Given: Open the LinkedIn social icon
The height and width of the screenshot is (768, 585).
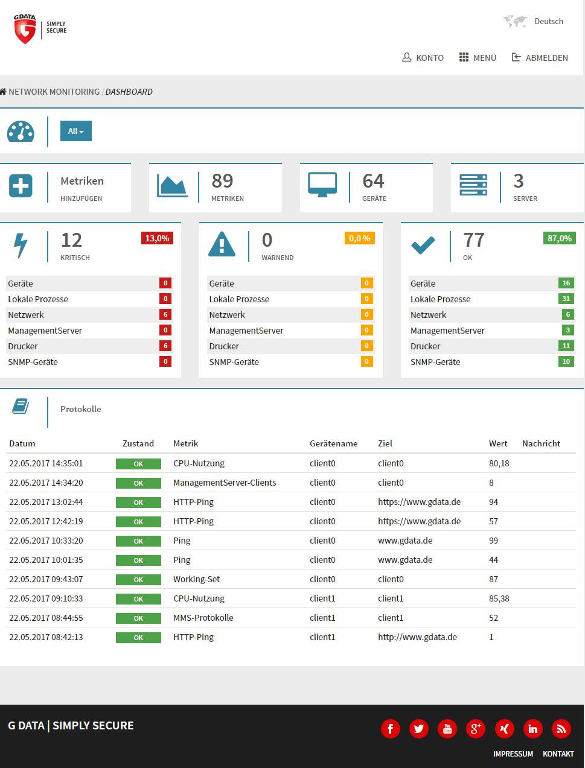Looking at the screenshot, I should click(x=532, y=729).
